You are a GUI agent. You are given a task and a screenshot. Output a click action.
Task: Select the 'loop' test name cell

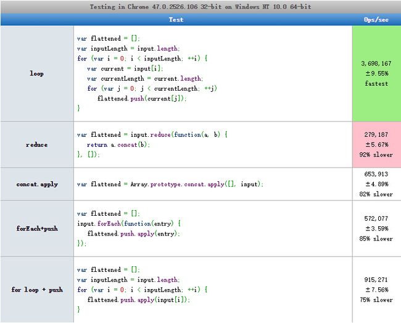pyautogui.click(x=37, y=73)
